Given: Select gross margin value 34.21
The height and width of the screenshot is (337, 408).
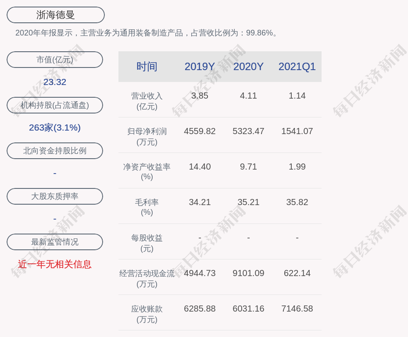Looking at the screenshot, I should click(x=200, y=202).
